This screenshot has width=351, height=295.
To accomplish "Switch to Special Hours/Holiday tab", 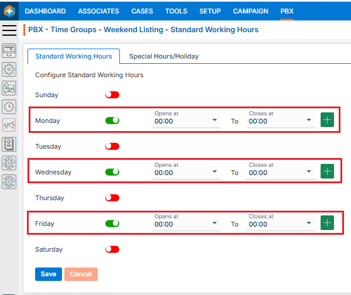I will tap(164, 56).
